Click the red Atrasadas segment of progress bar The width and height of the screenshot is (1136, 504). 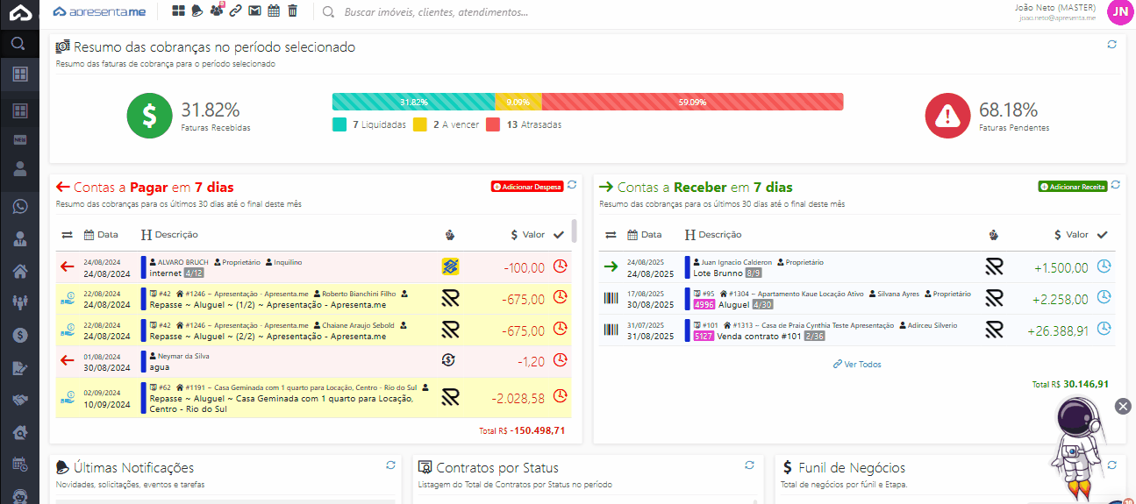(692, 102)
